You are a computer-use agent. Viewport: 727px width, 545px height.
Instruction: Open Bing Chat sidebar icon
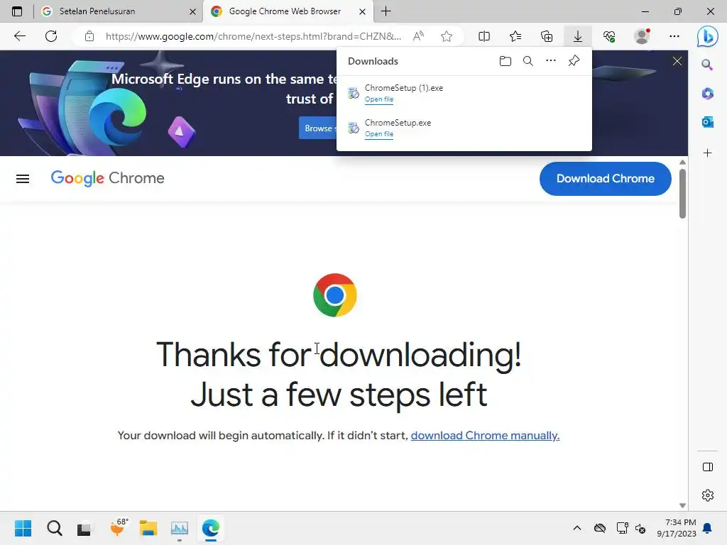pos(708,36)
